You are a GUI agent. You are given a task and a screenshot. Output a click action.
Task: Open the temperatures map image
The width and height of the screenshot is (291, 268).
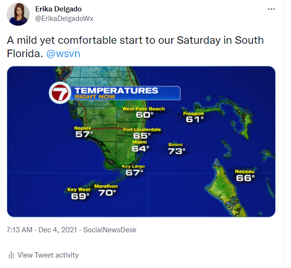[x=141, y=141]
